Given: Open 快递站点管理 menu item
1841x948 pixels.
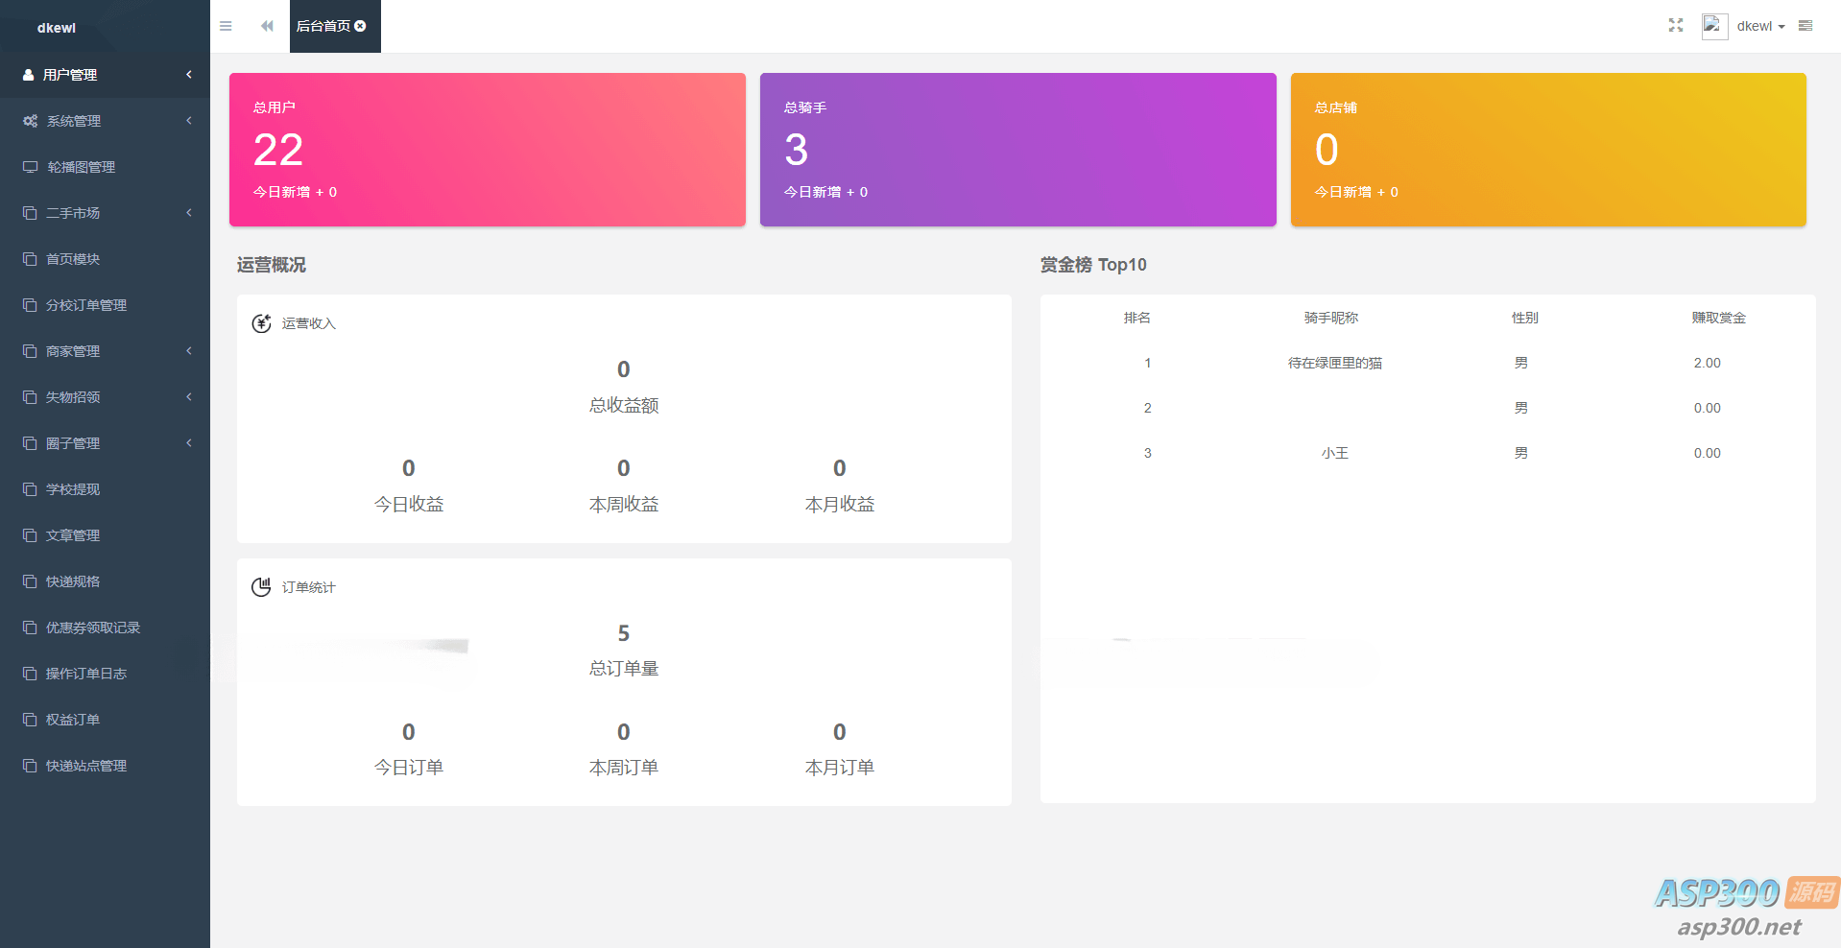Looking at the screenshot, I should coord(105,766).
